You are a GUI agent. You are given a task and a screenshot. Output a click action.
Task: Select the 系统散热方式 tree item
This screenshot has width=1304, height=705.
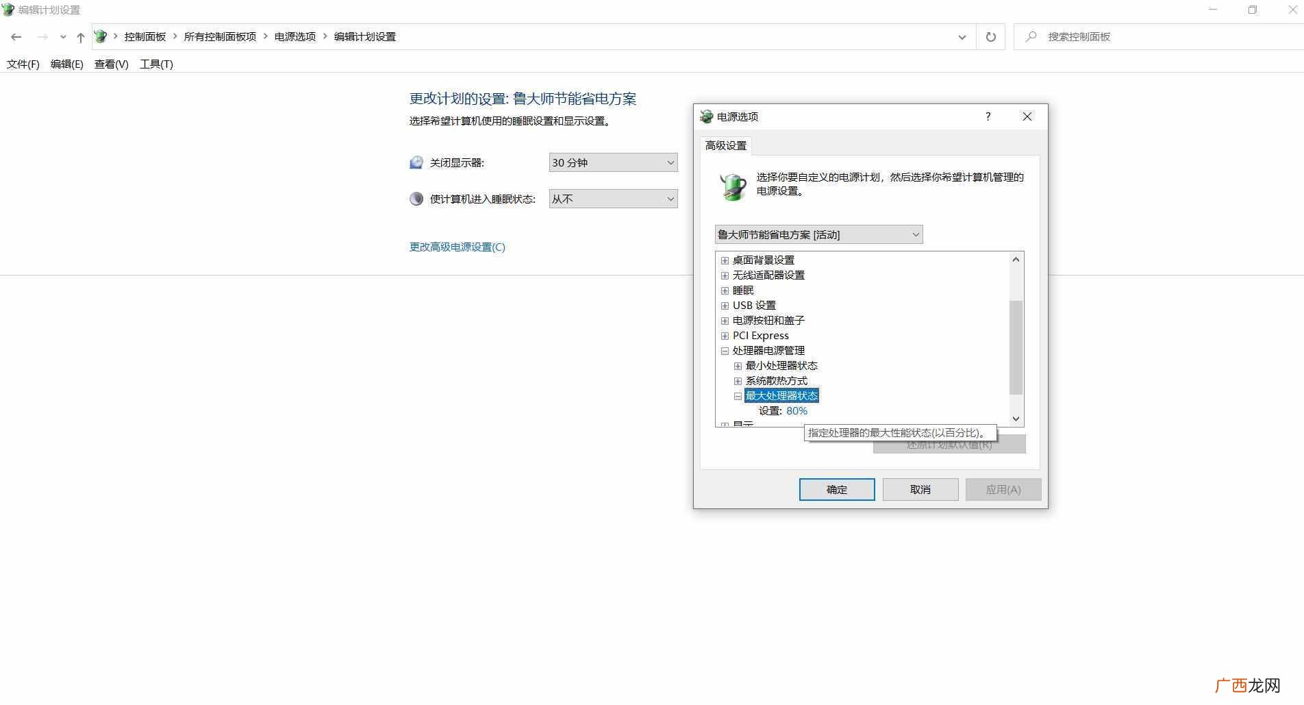(x=777, y=381)
